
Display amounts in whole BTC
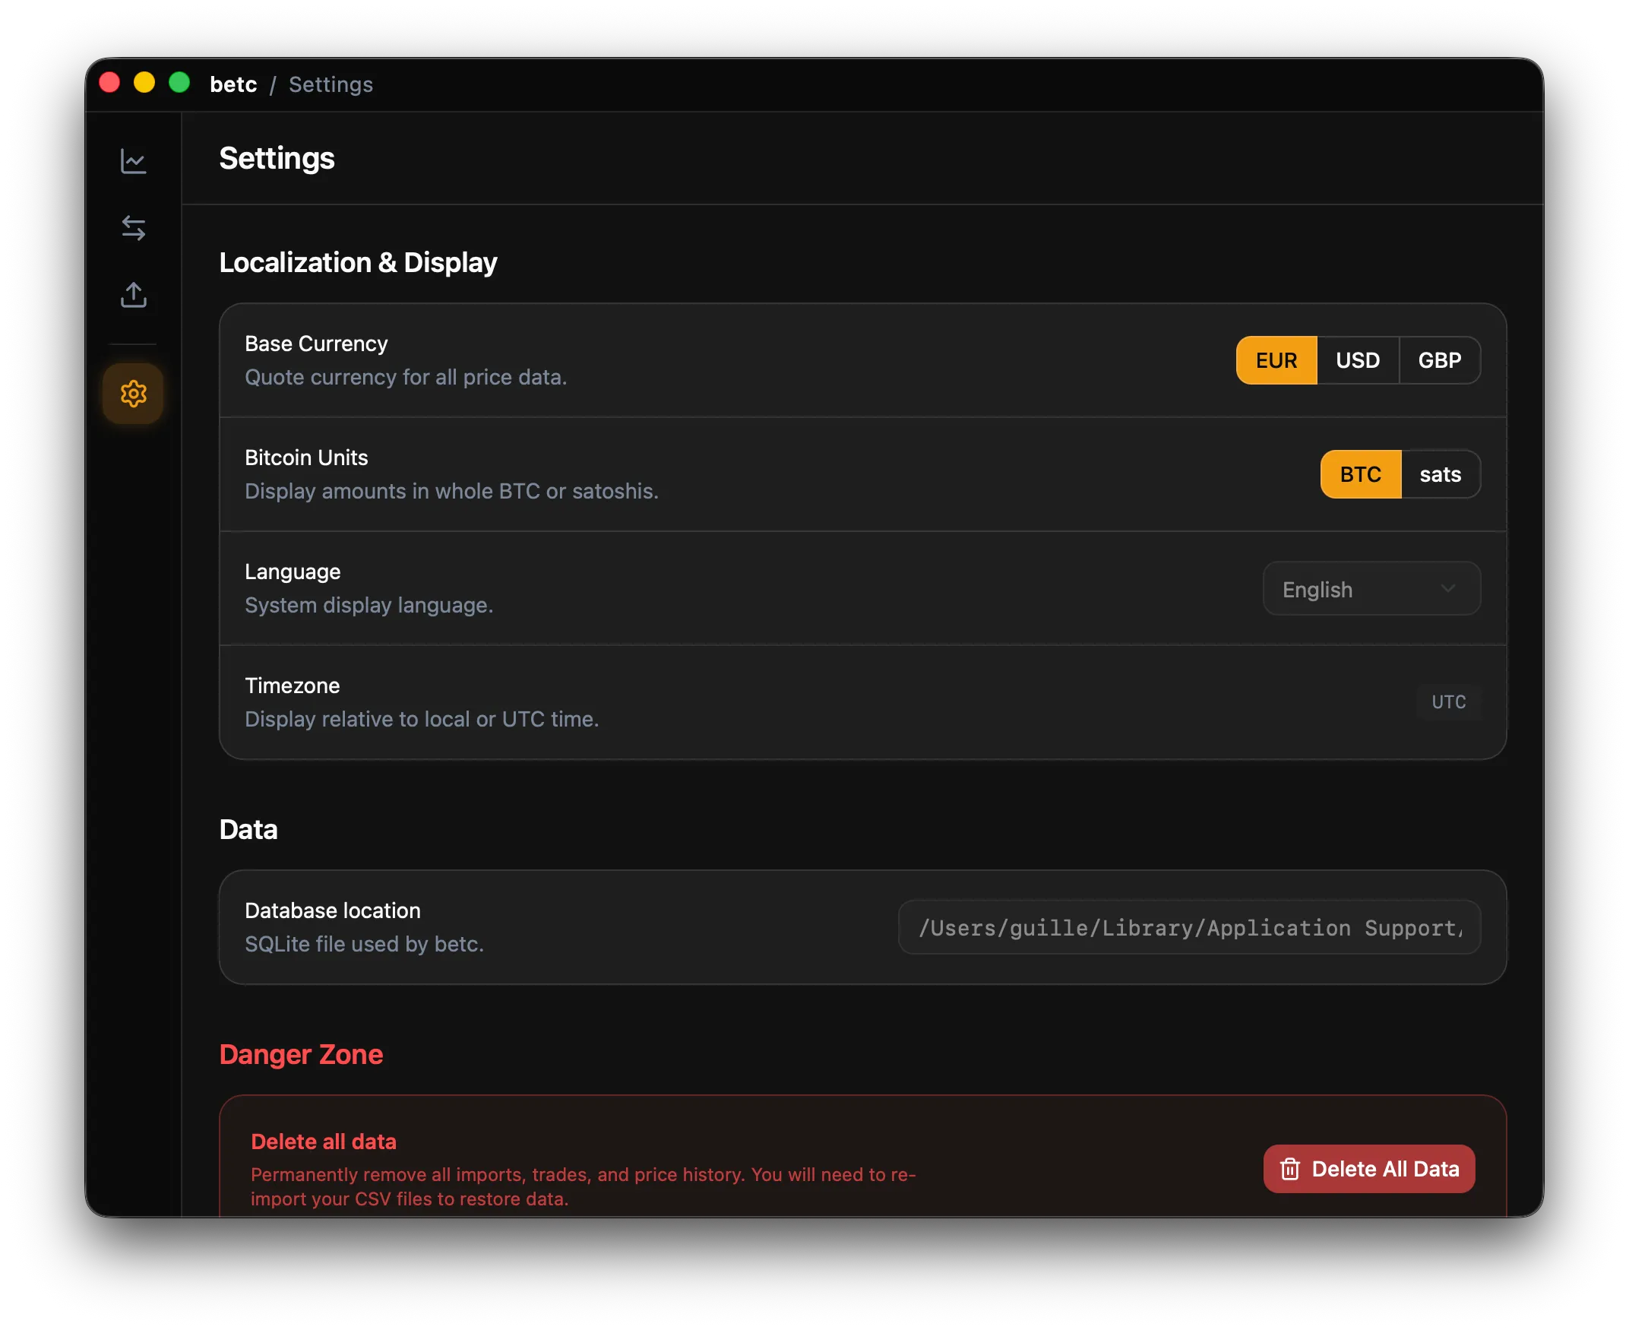pos(1359,474)
